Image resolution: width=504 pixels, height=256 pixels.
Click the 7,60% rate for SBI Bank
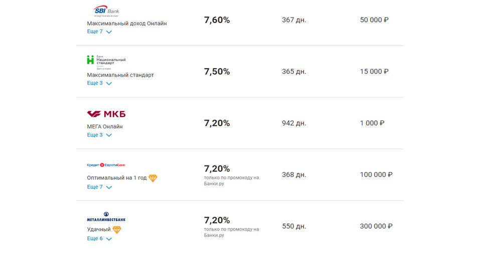[x=217, y=20]
